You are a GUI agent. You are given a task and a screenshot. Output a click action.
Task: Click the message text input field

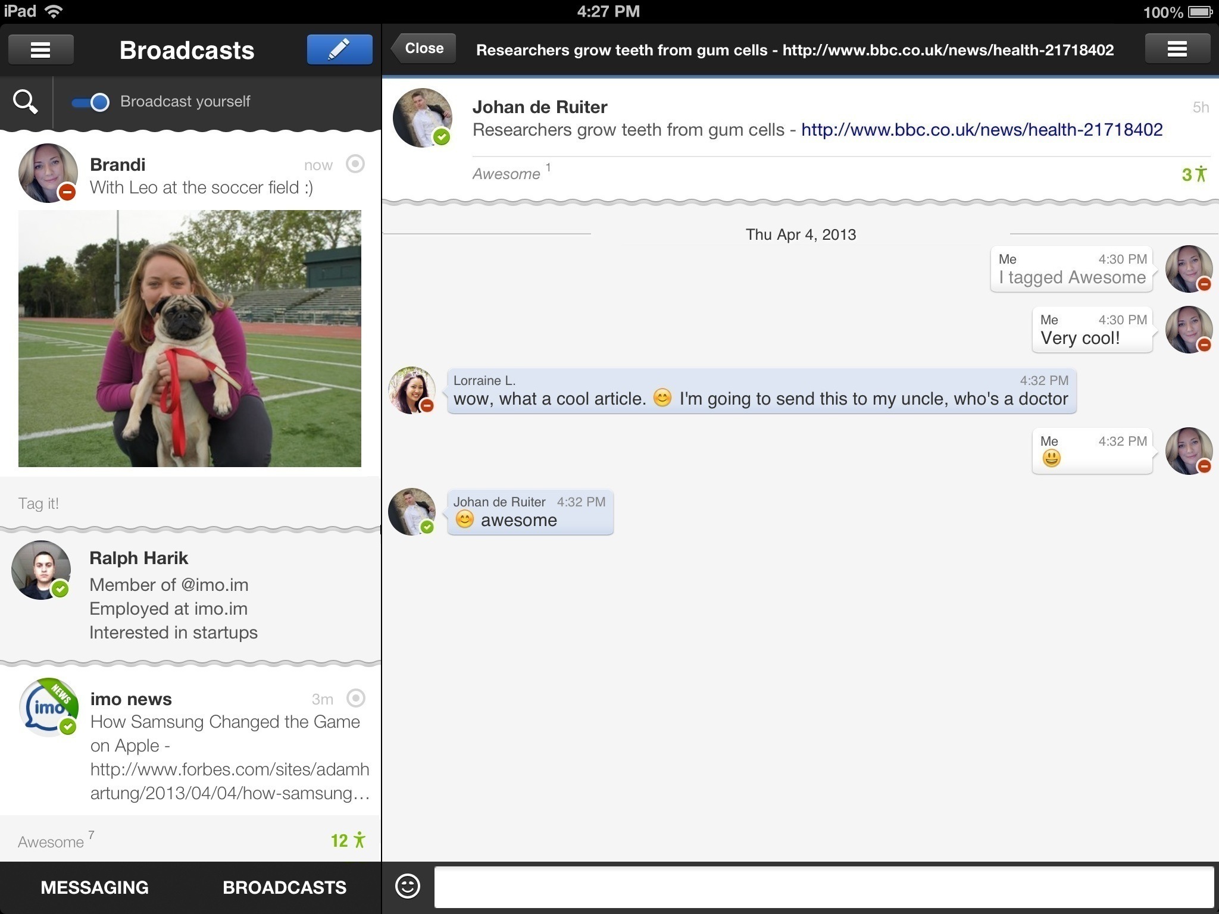pos(824,887)
